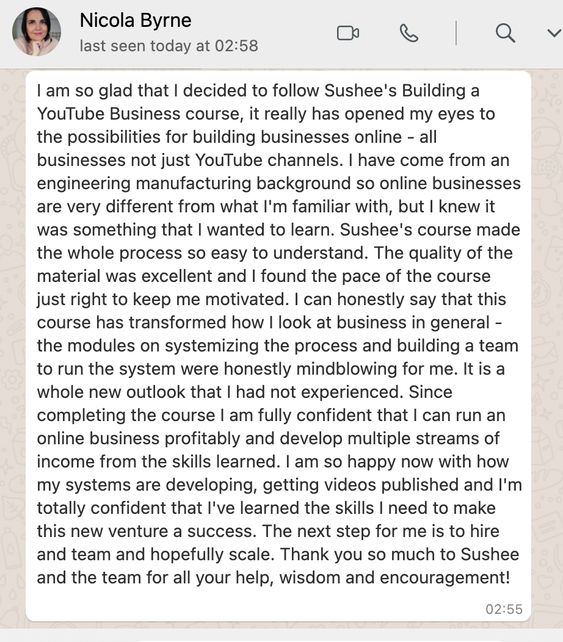563x642 pixels.
Task: Click the 02:55 message timestamp
Action: [x=504, y=608]
